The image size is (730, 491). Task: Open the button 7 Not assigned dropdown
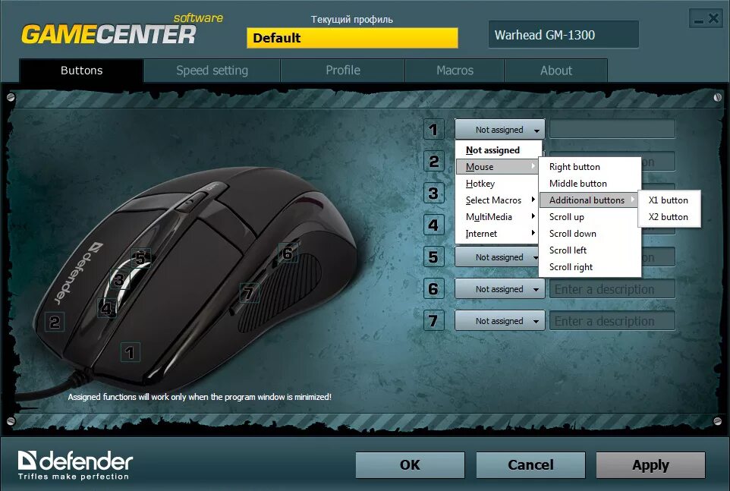(x=499, y=321)
